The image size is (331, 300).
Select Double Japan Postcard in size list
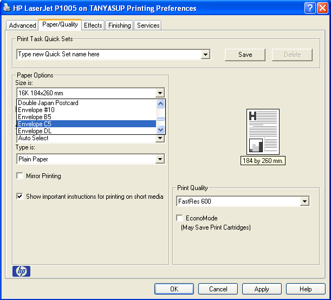click(x=86, y=103)
